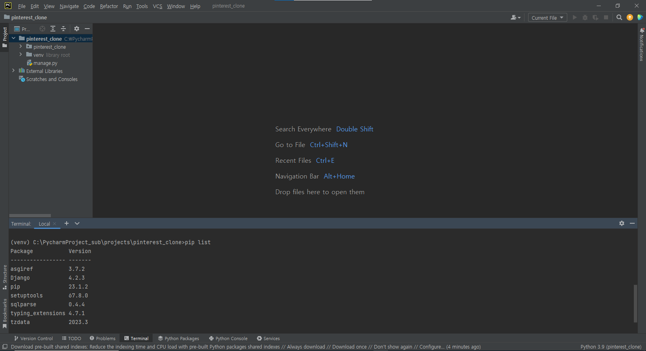The width and height of the screenshot is (646, 351).
Task: Close the Local terminal tab
Action: [55, 224]
